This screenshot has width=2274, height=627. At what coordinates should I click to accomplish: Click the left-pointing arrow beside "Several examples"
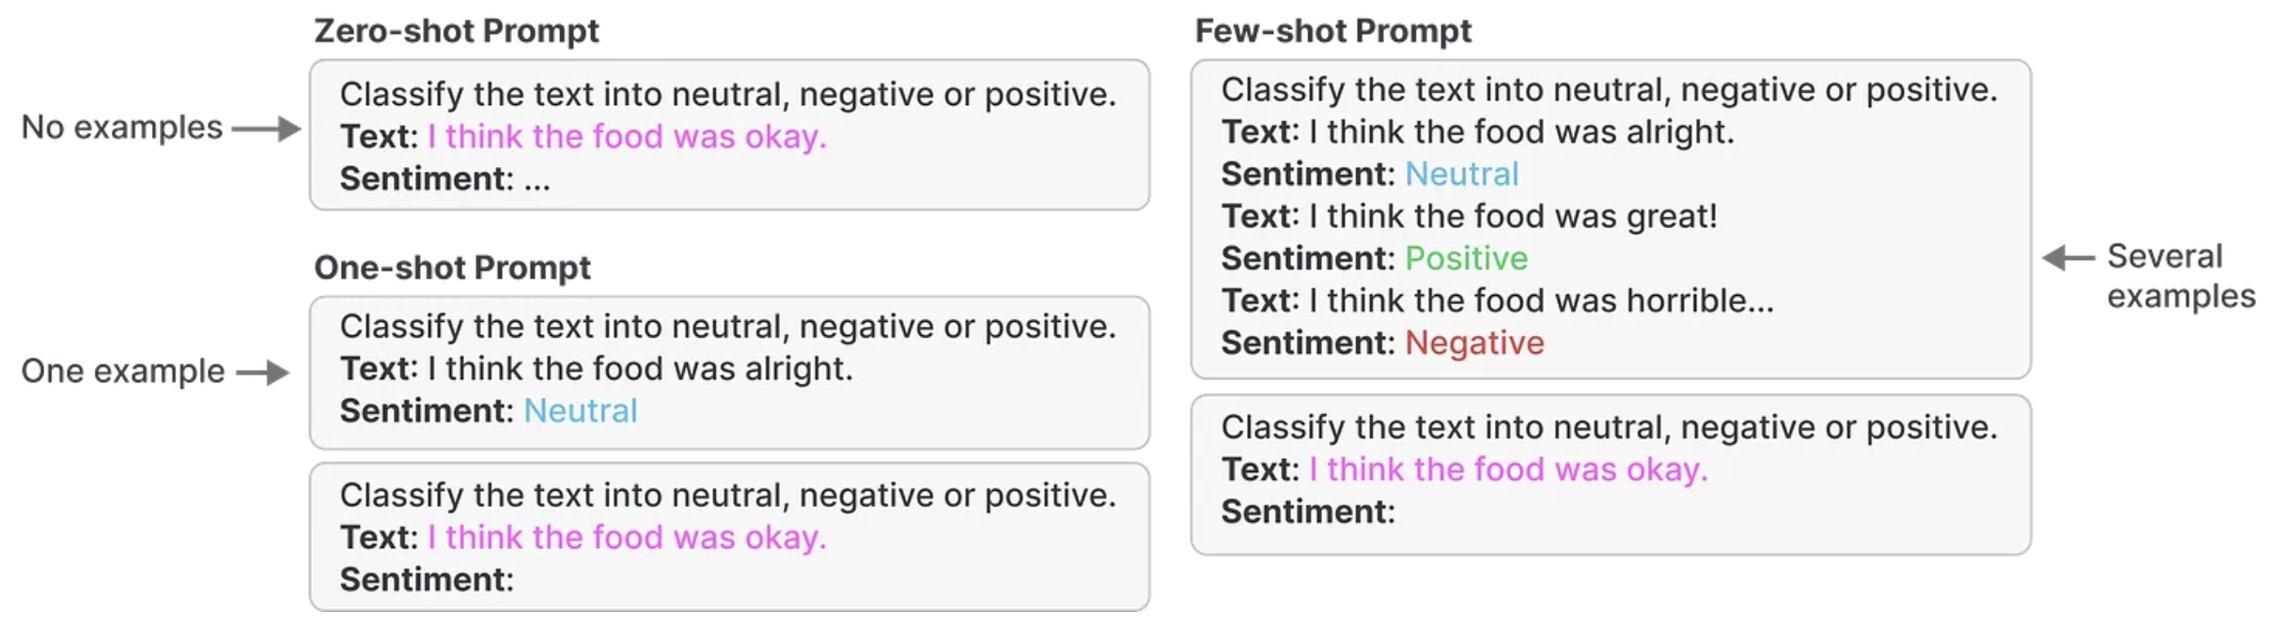(2068, 257)
